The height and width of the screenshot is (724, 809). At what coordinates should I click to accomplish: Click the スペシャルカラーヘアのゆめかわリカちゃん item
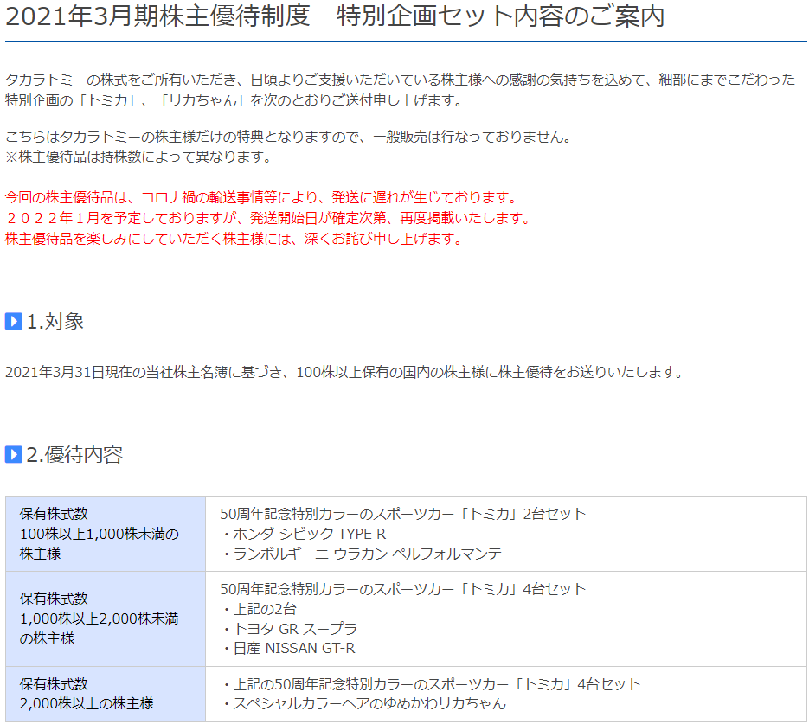(x=363, y=703)
